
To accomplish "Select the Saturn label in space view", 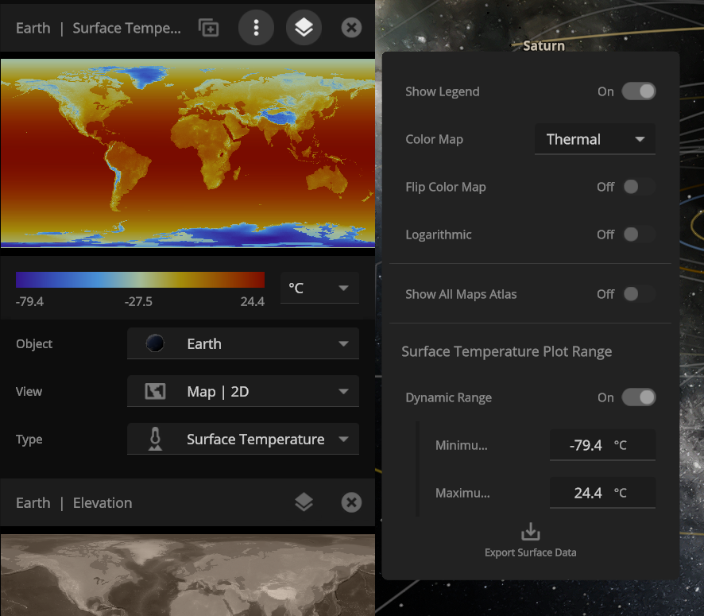I will (x=543, y=46).
